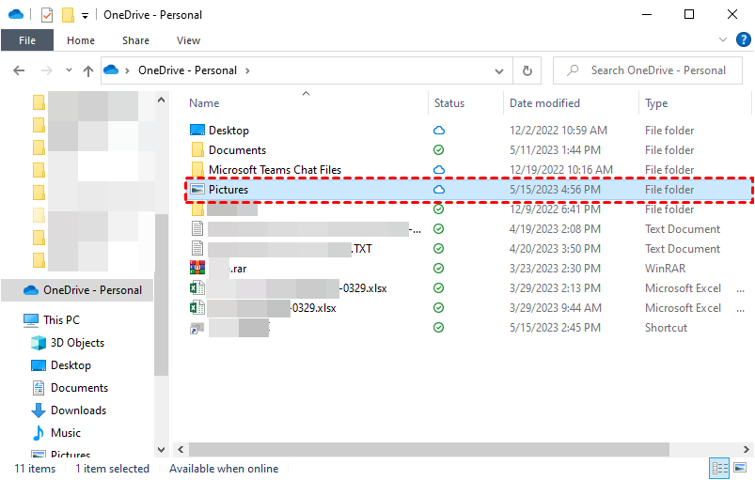Viewport: 755px width, 480px height.
Task: Open the Downloads folder in sidebar
Action: [78, 410]
